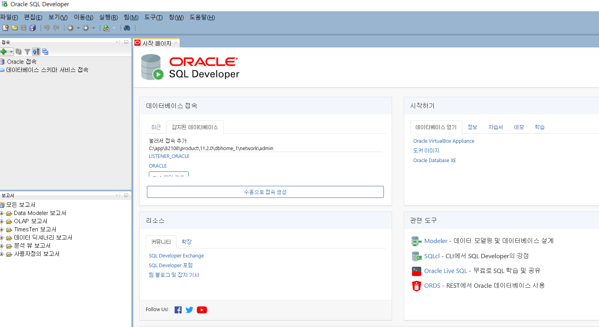599x327 pixels.
Task: Click the Save All toolbar icon
Action: (33, 28)
